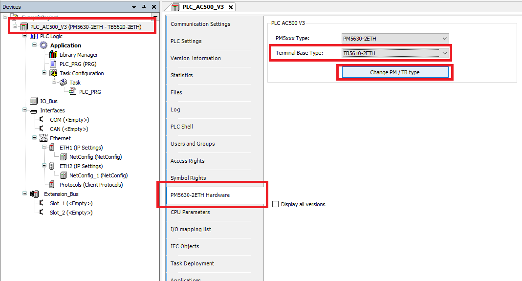Collapse the Interfaces tree node

pyautogui.click(x=25, y=110)
